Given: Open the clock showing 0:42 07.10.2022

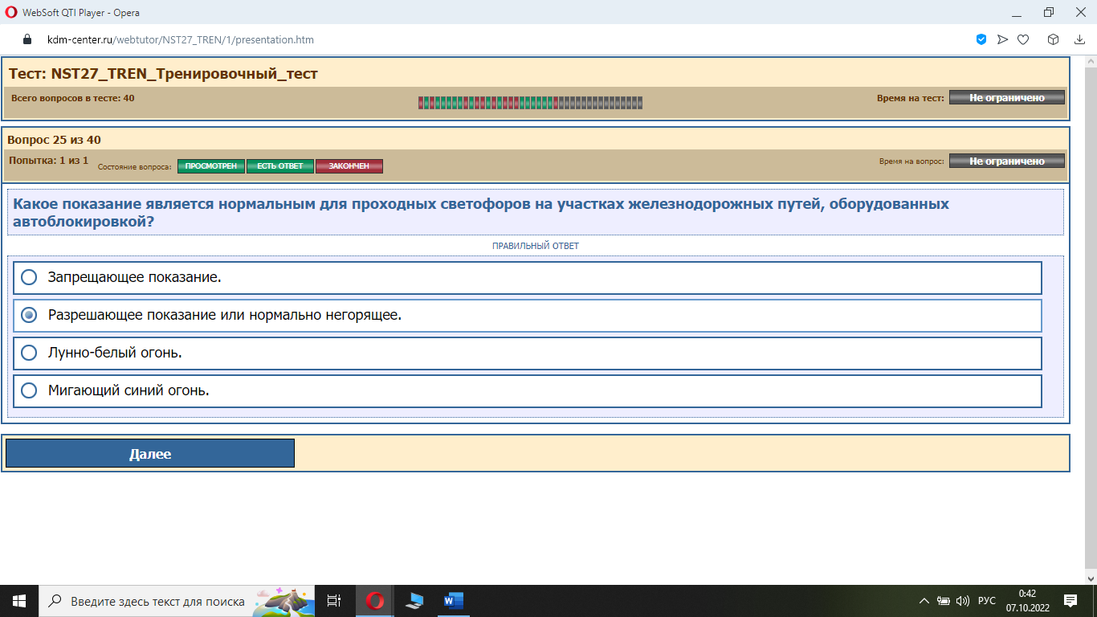Looking at the screenshot, I should click(x=1027, y=601).
